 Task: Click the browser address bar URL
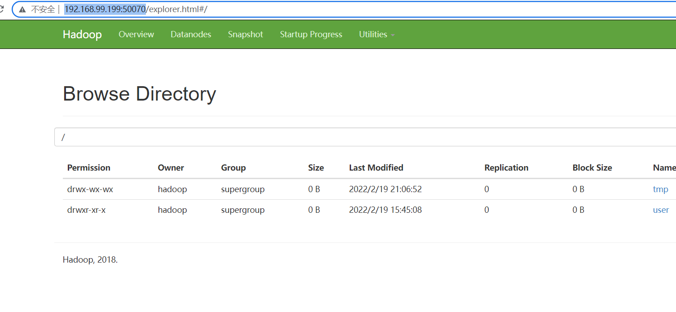pyautogui.click(x=136, y=9)
